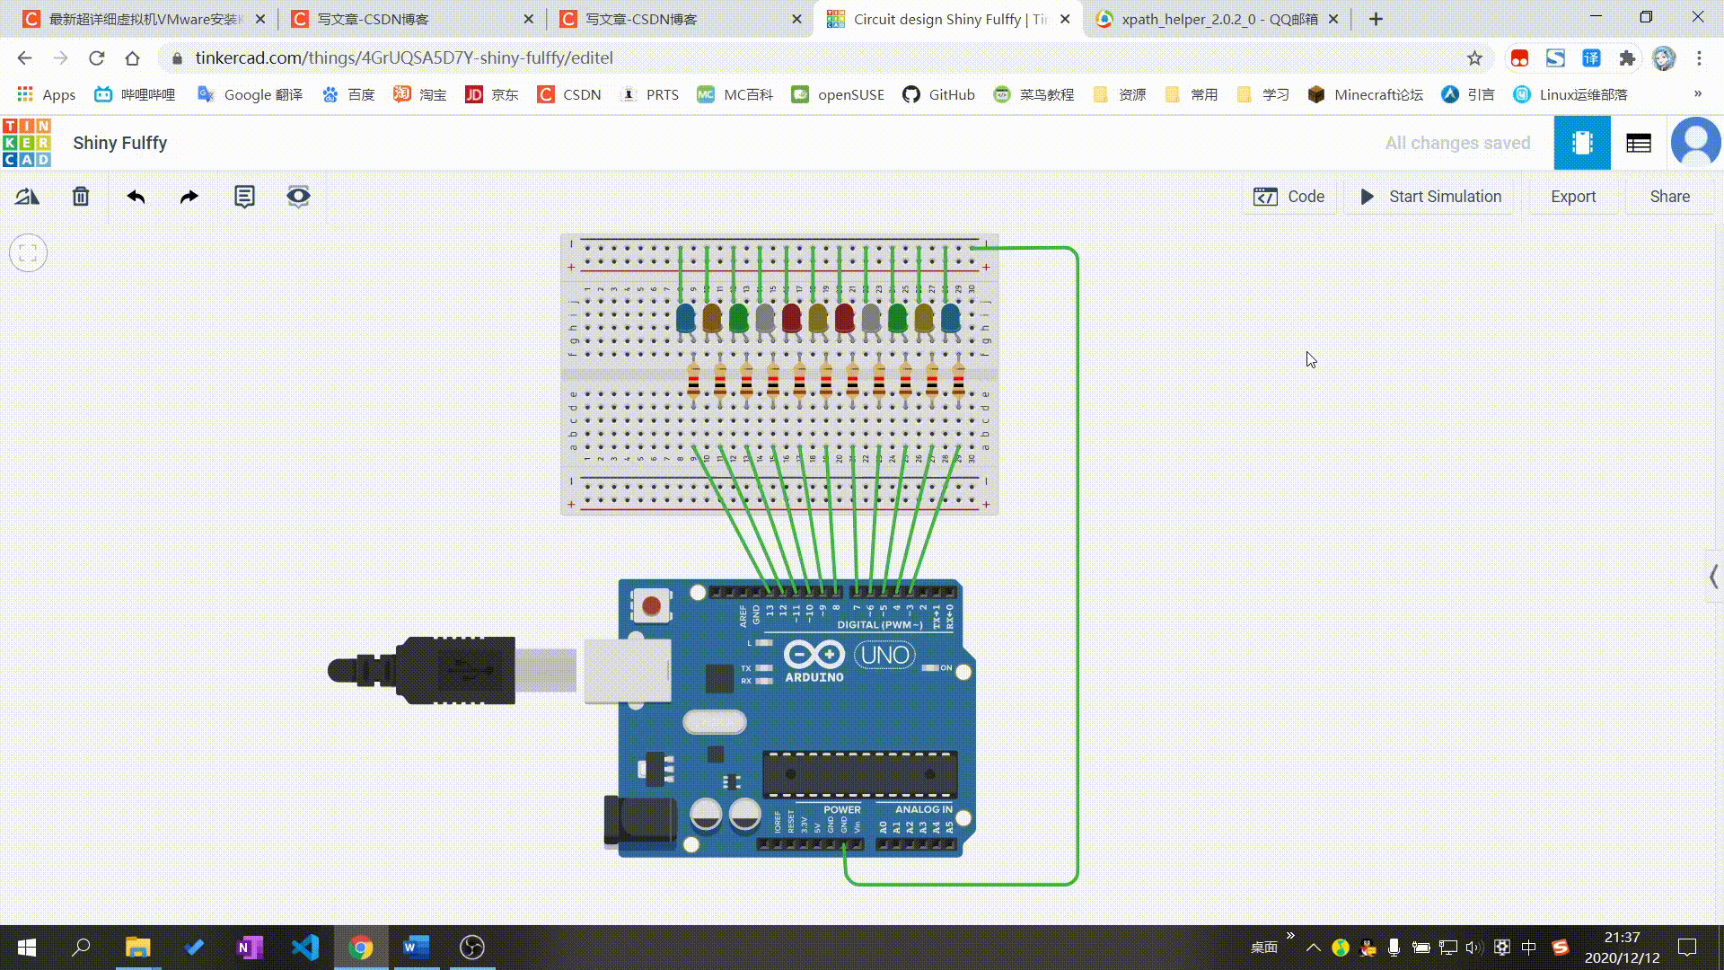Image resolution: width=1724 pixels, height=970 pixels.
Task: Zoom to fit the circuit view
Action: [28, 253]
